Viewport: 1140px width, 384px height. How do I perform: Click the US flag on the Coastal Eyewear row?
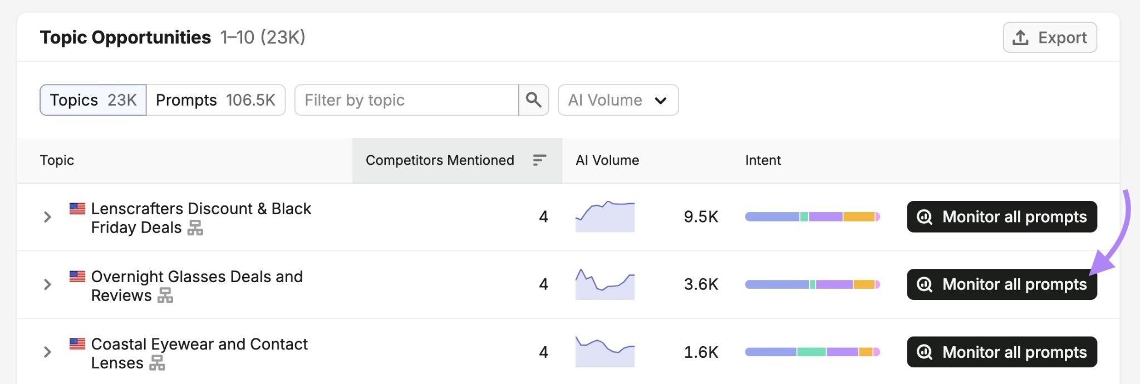click(77, 344)
